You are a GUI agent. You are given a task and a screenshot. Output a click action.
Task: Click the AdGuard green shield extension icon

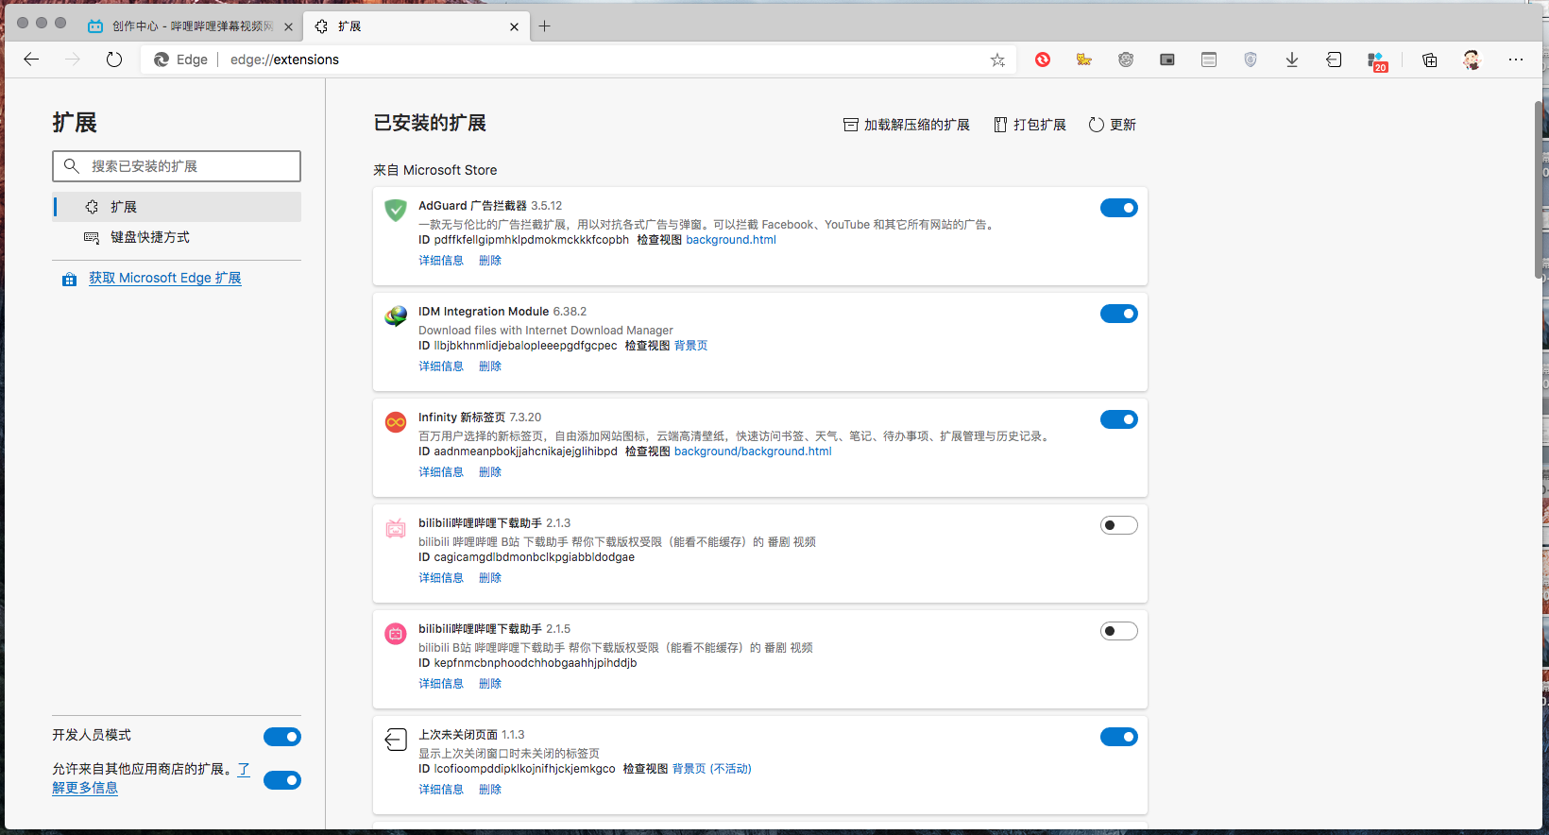click(x=396, y=210)
